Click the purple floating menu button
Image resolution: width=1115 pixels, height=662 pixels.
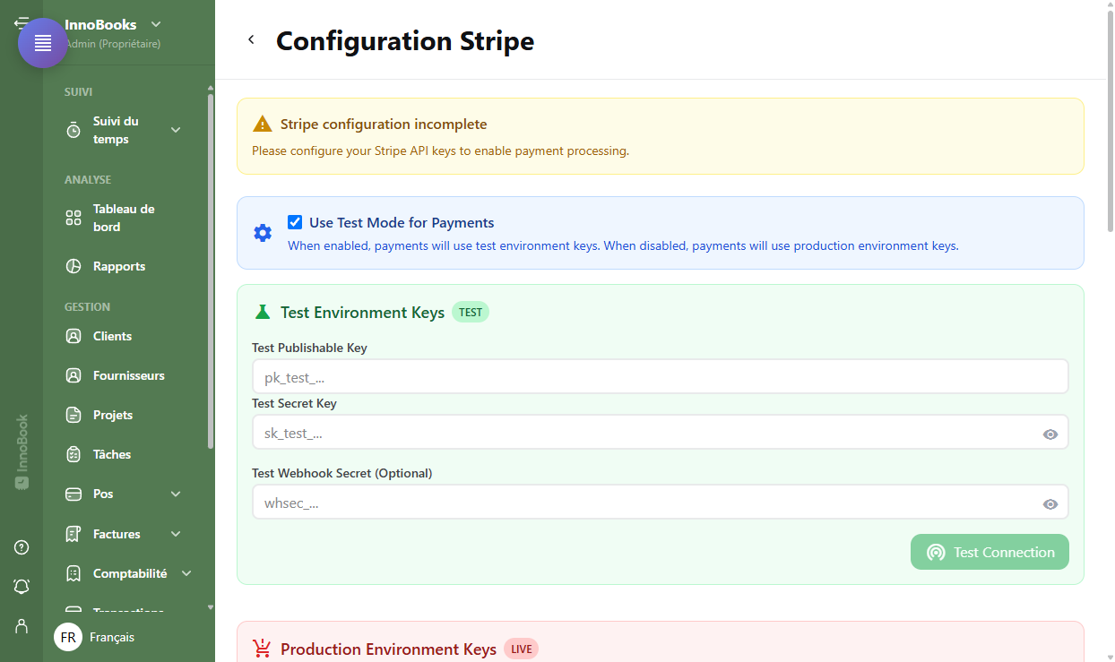(x=43, y=43)
